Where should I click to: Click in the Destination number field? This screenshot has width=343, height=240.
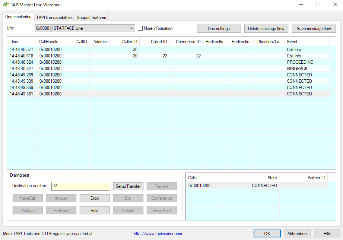pos(81,186)
